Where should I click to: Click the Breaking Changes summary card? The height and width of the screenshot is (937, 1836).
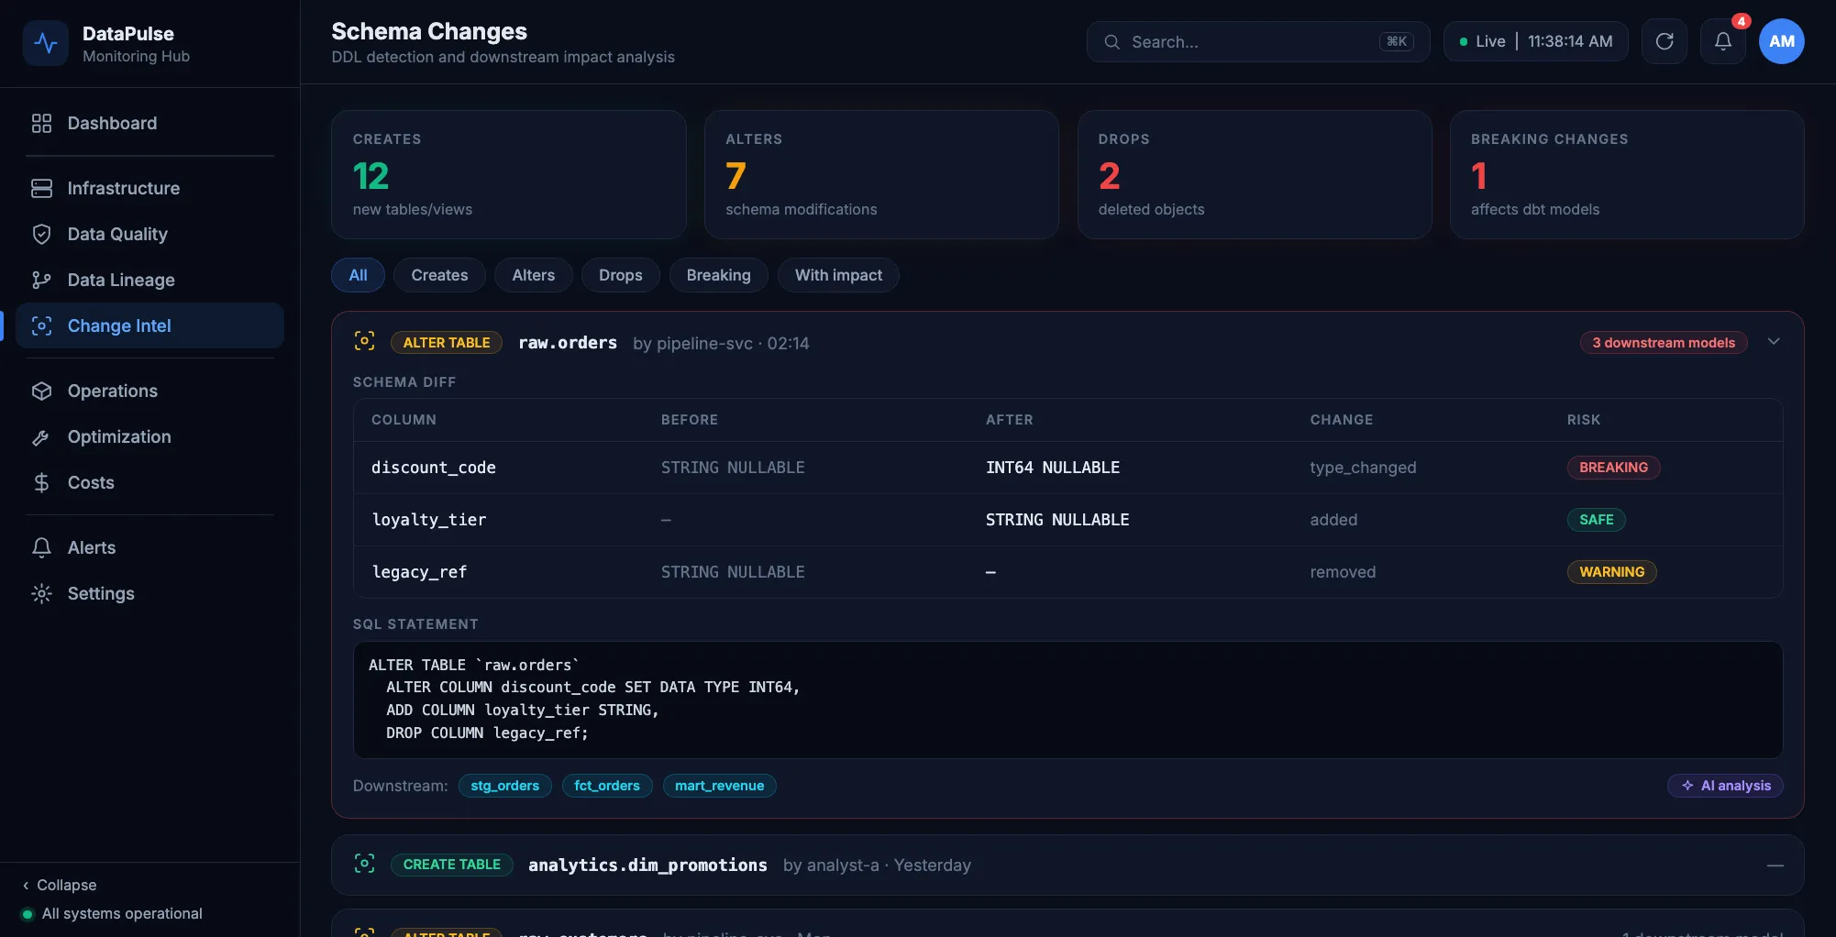[1627, 175]
